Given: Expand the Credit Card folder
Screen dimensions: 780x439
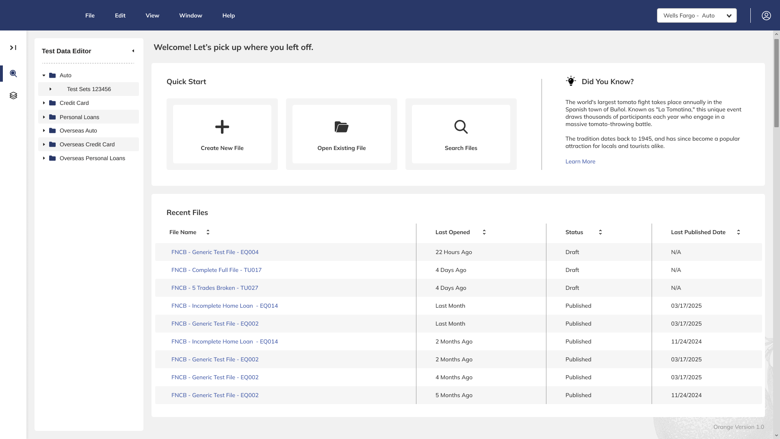Looking at the screenshot, I should tap(44, 103).
